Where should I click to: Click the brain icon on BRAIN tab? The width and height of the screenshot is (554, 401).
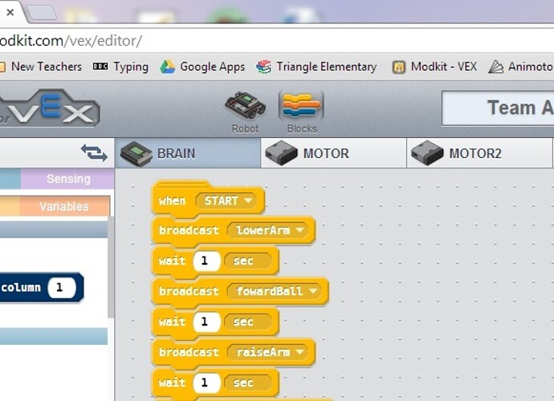[136, 153]
